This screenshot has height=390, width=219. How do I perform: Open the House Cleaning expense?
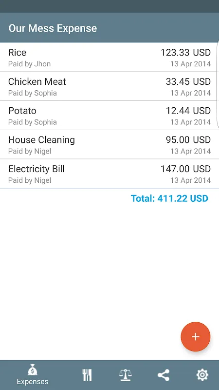[109, 144]
